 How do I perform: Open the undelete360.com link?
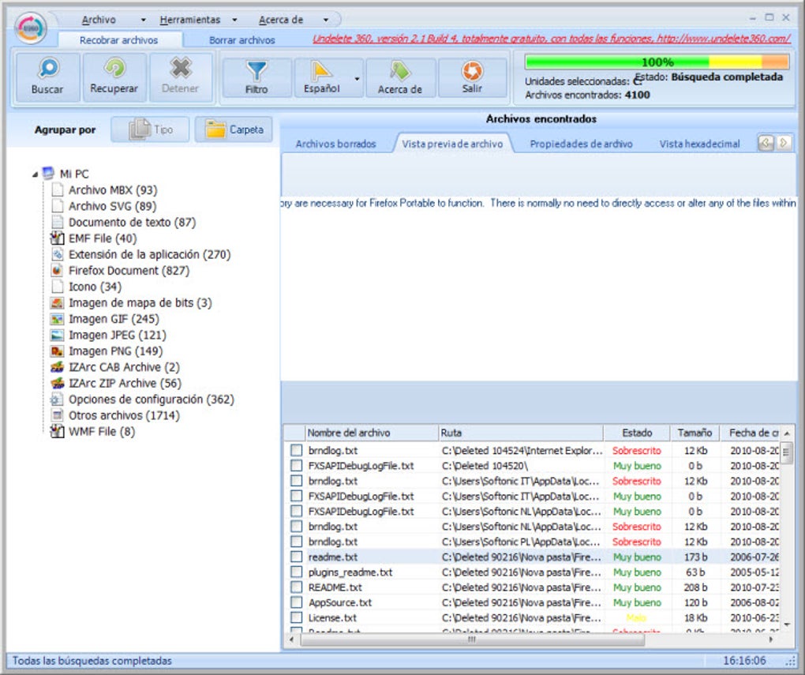click(x=552, y=39)
